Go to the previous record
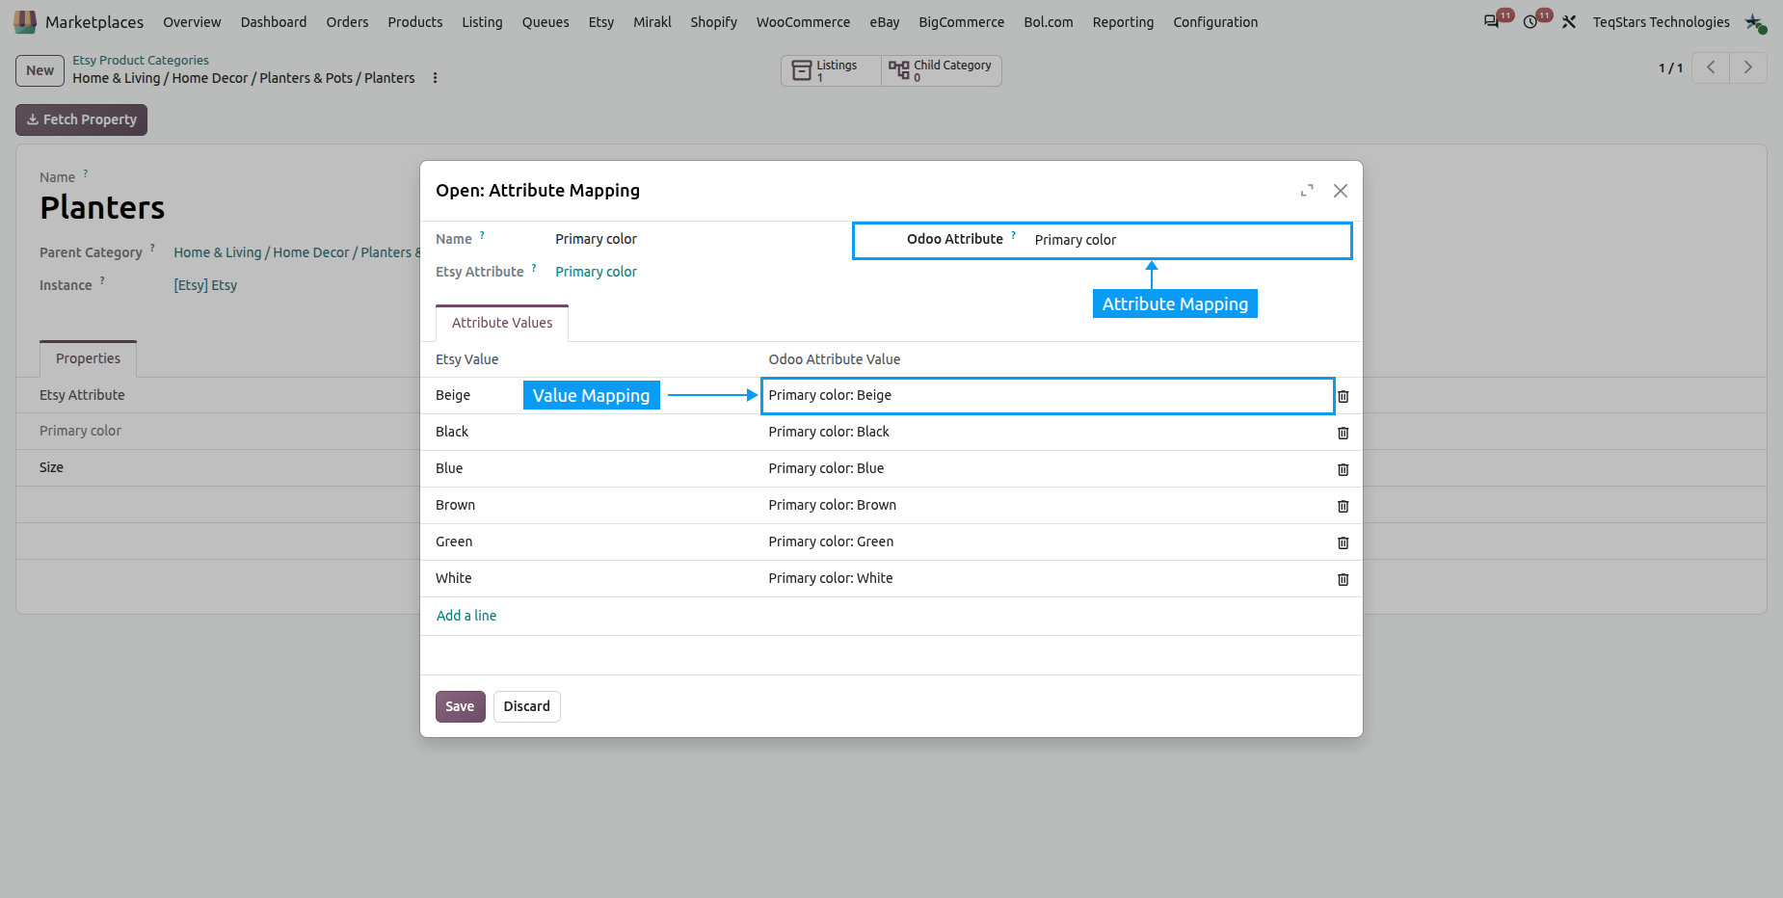 (x=1711, y=67)
